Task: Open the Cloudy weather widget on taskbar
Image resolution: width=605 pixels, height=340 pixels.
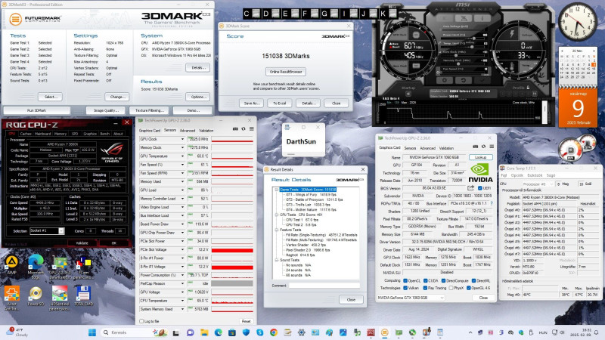Action: coord(17,332)
